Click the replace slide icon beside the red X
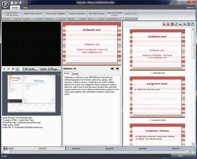This screenshot has width=197, height=159. tap(172, 24)
